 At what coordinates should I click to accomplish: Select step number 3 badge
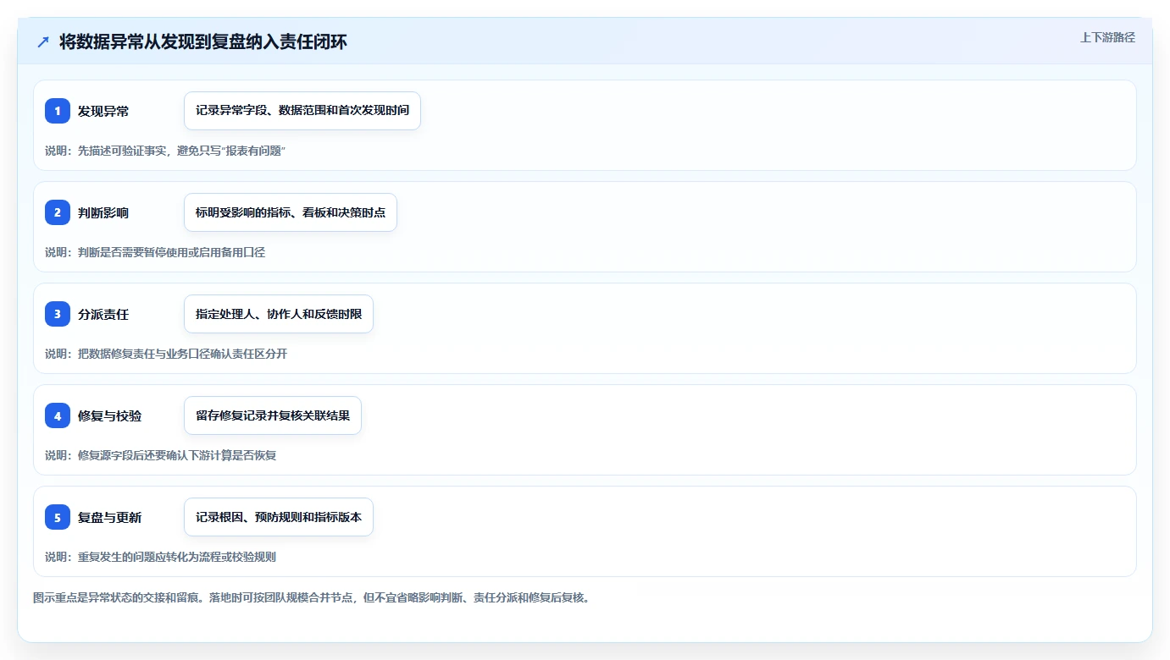point(58,314)
